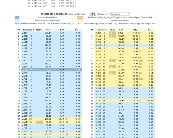173x138 pixels.
Task: Click the HSDC legend color swatch
Action: 80,18
